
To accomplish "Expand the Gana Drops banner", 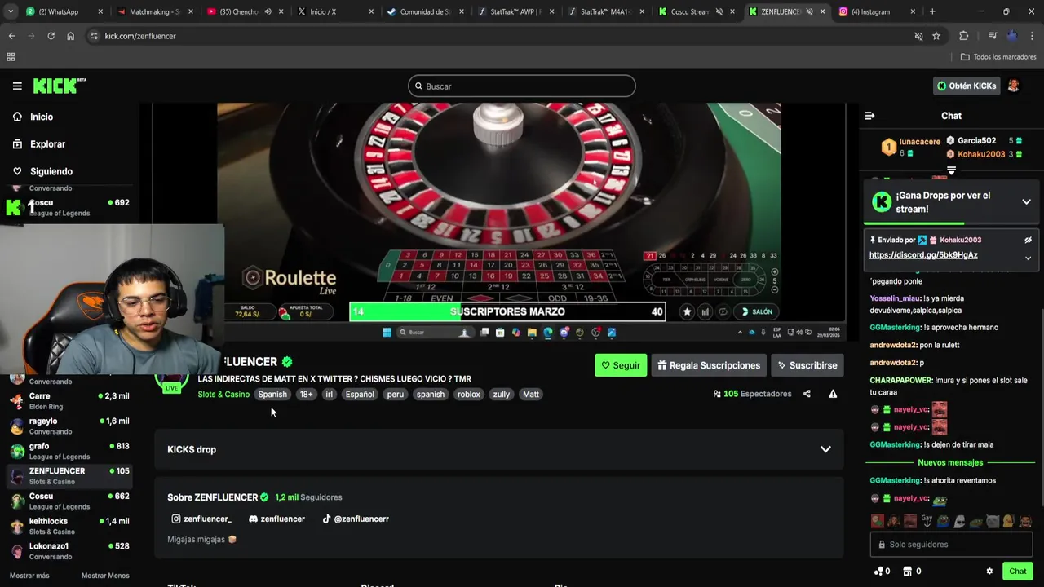I will (1026, 201).
